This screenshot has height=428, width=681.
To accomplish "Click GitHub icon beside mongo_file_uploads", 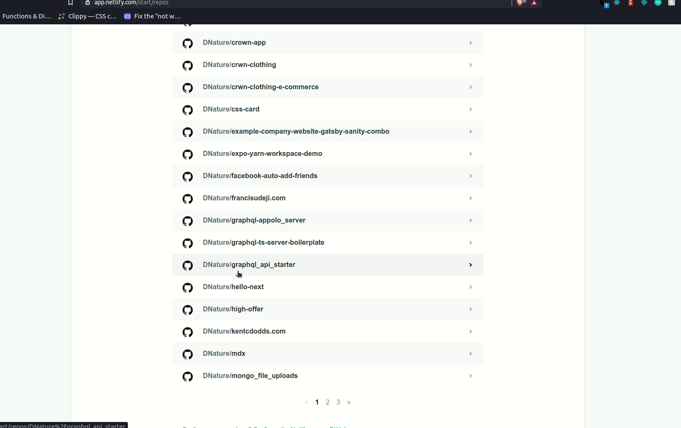I will click(x=188, y=376).
